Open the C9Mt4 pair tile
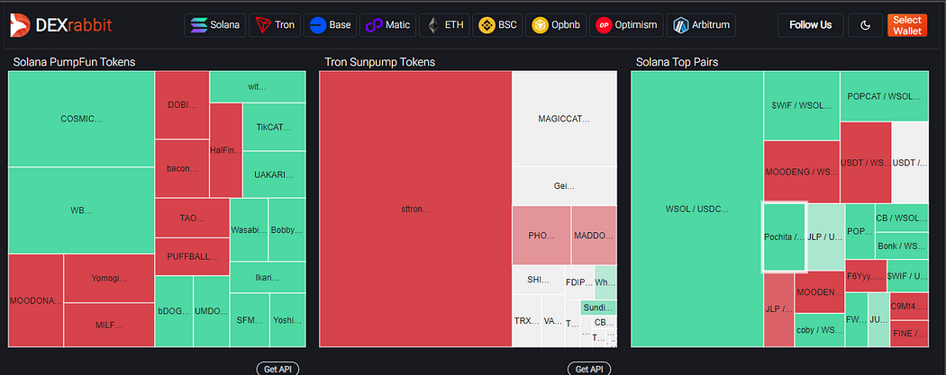946x375 pixels. pyautogui.click(x=908, y=306)
